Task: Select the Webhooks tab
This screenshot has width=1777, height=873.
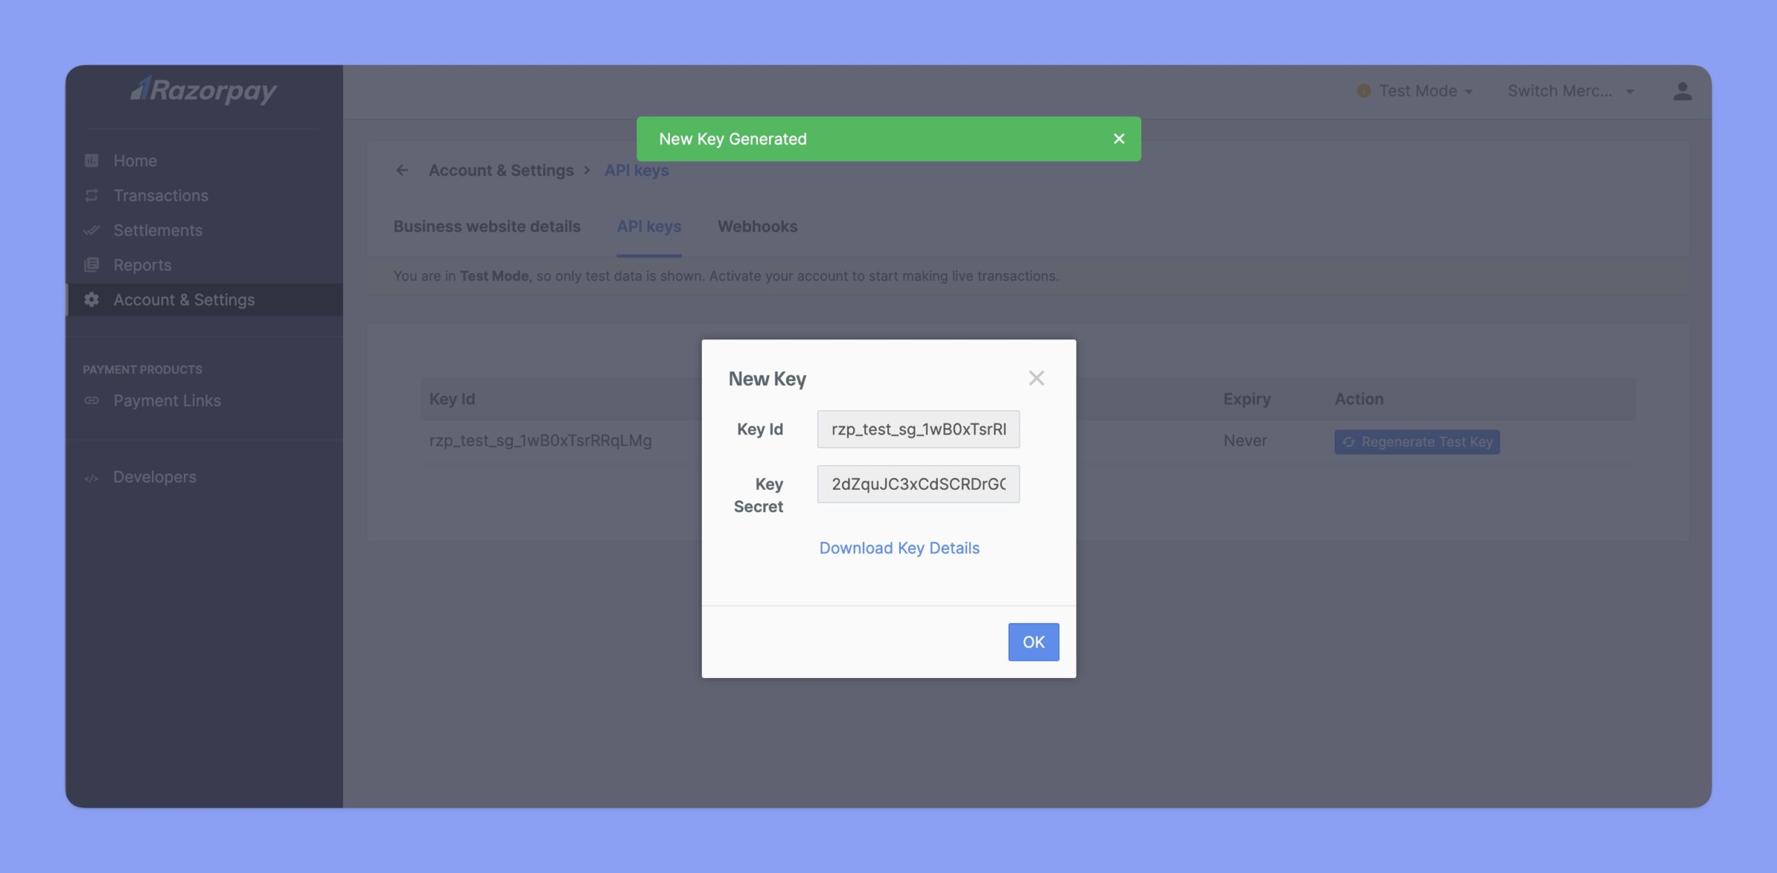Action: coord(757,226)
